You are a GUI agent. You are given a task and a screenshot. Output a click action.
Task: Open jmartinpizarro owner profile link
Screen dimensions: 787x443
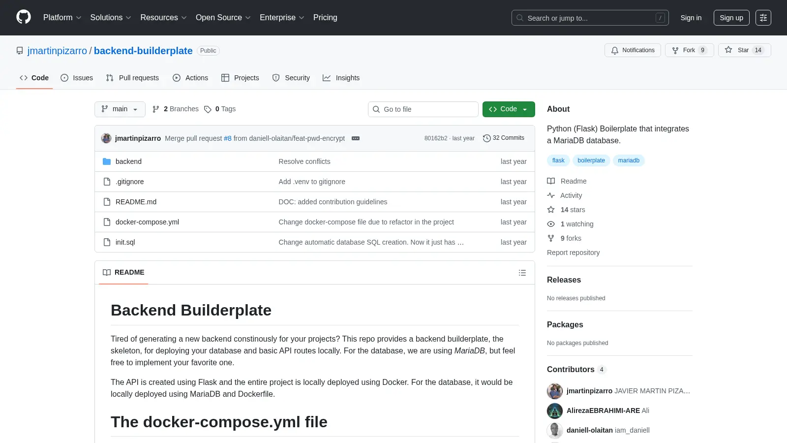[57, 51]
